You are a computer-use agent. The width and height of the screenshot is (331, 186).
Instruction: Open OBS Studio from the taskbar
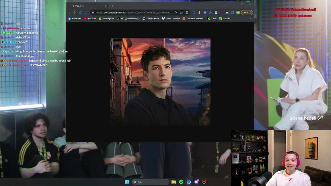pos(204,182)
